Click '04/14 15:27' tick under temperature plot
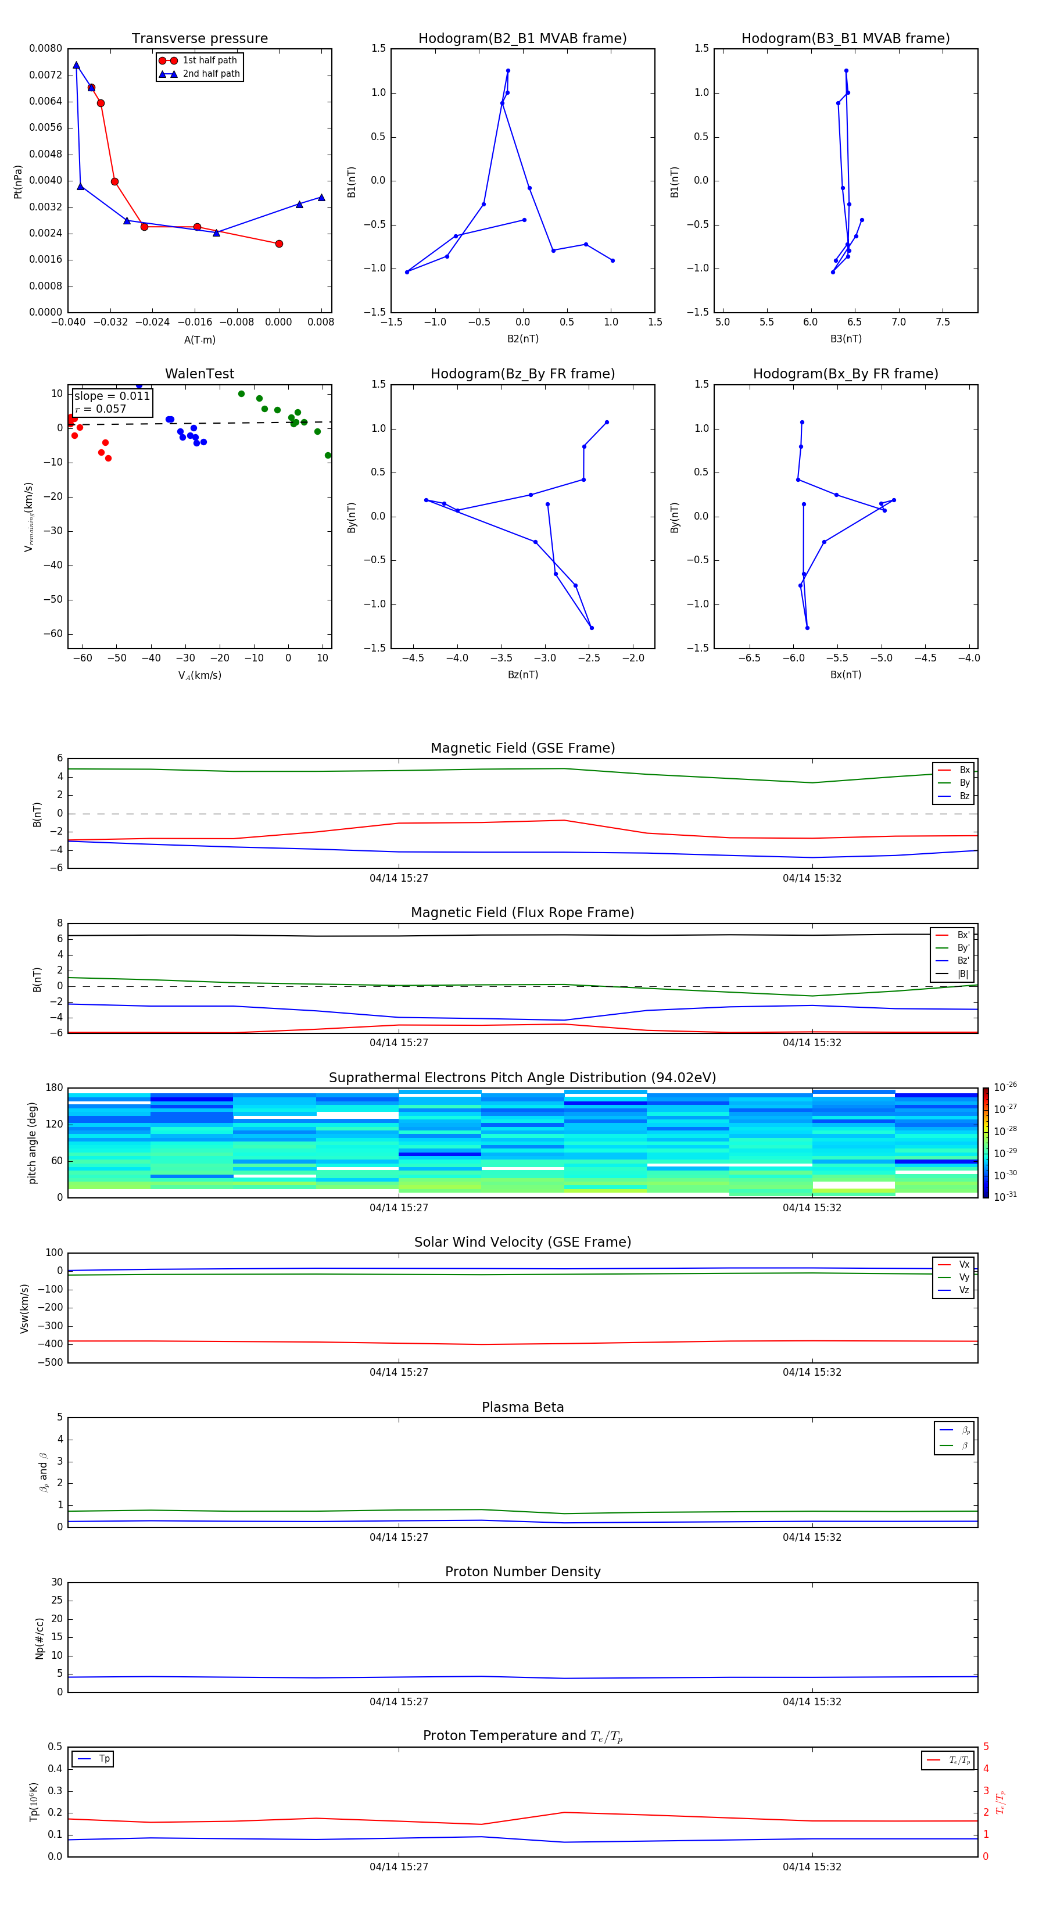1046x1918 pixels. coord(399,1867)
